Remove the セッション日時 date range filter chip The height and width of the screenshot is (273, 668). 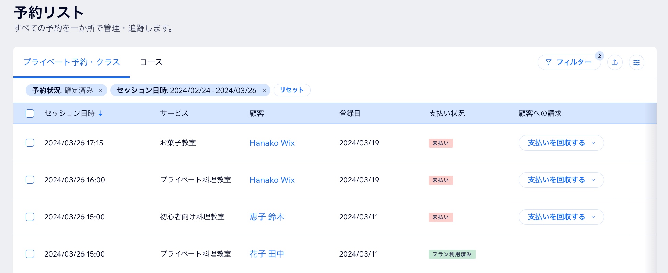264,91
